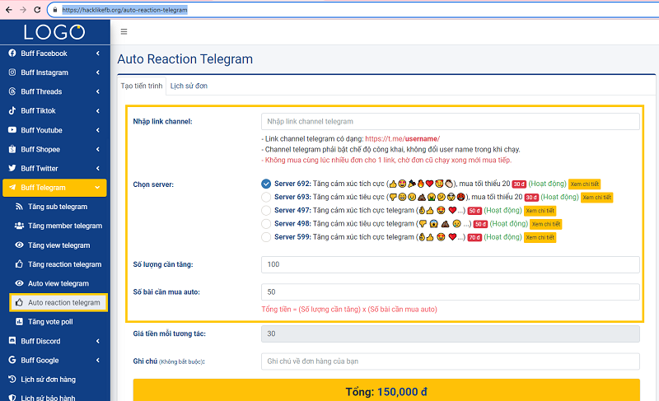Click the Google G icon
Image resolution: width=659 pixels, height=401 pixels.
tap(12, 360)
